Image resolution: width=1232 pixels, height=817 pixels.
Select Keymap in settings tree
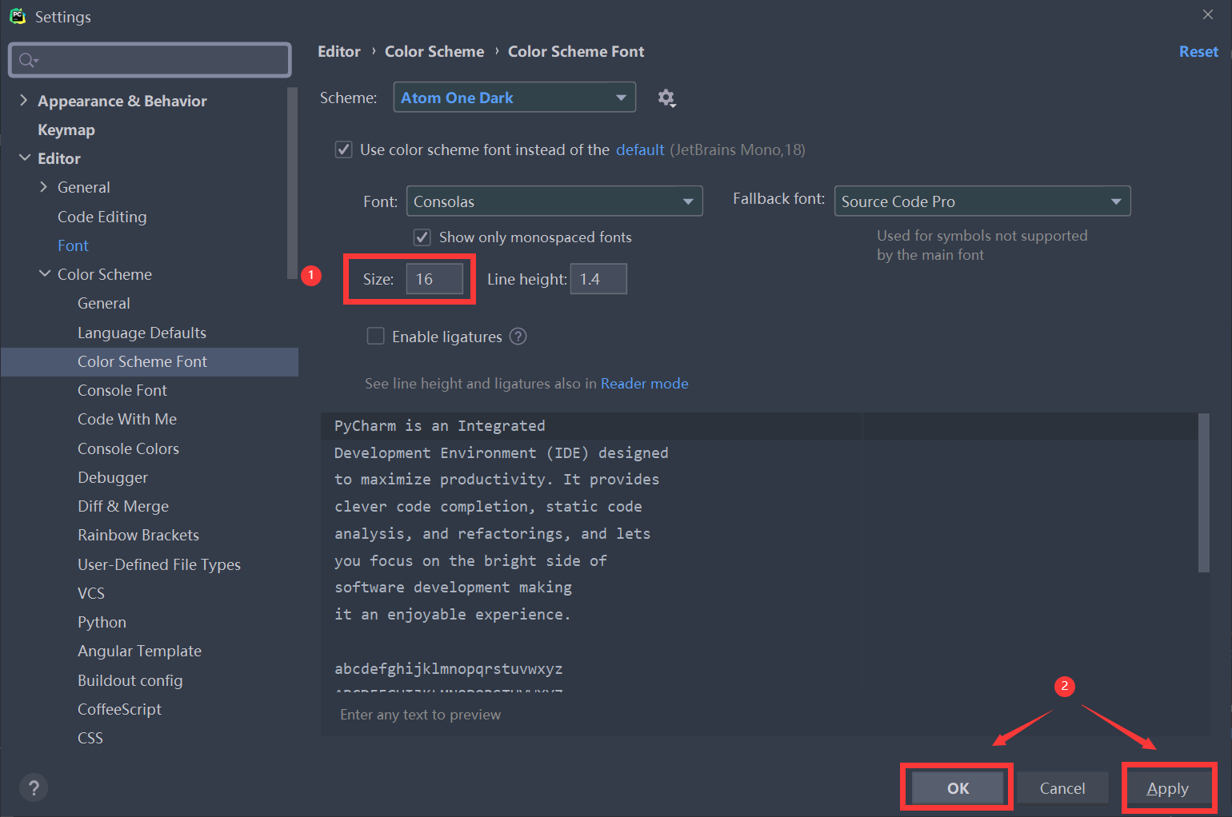click(66, 130)
